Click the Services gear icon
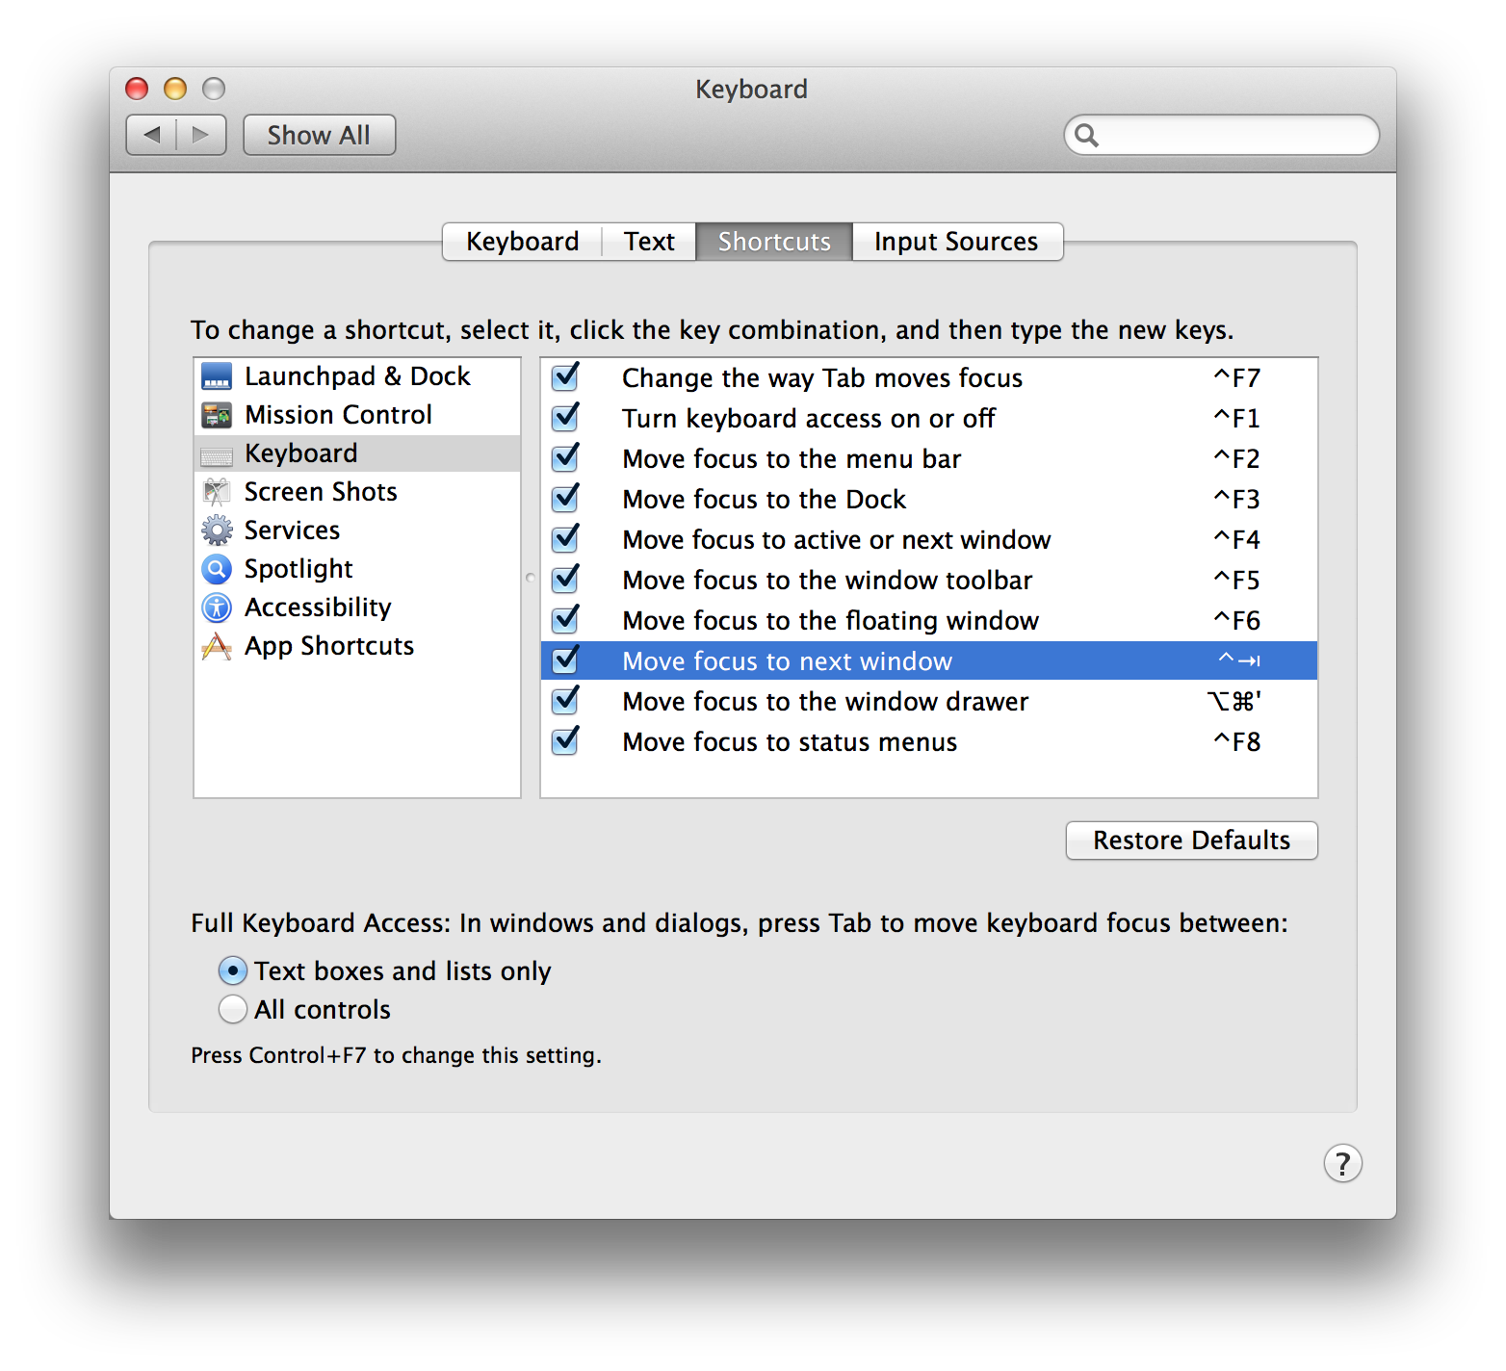Image resolution: width=1506 pixels, height=1371 pixels. [217, 530]
